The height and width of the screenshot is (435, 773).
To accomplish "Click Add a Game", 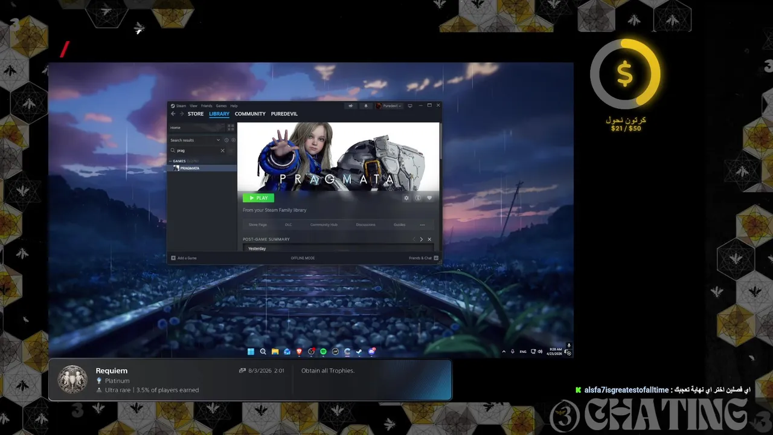I will 184,258.
